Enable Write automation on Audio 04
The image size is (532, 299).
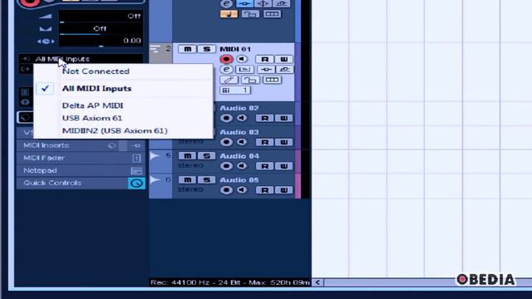pyautogui.click(x=284, y=166)
